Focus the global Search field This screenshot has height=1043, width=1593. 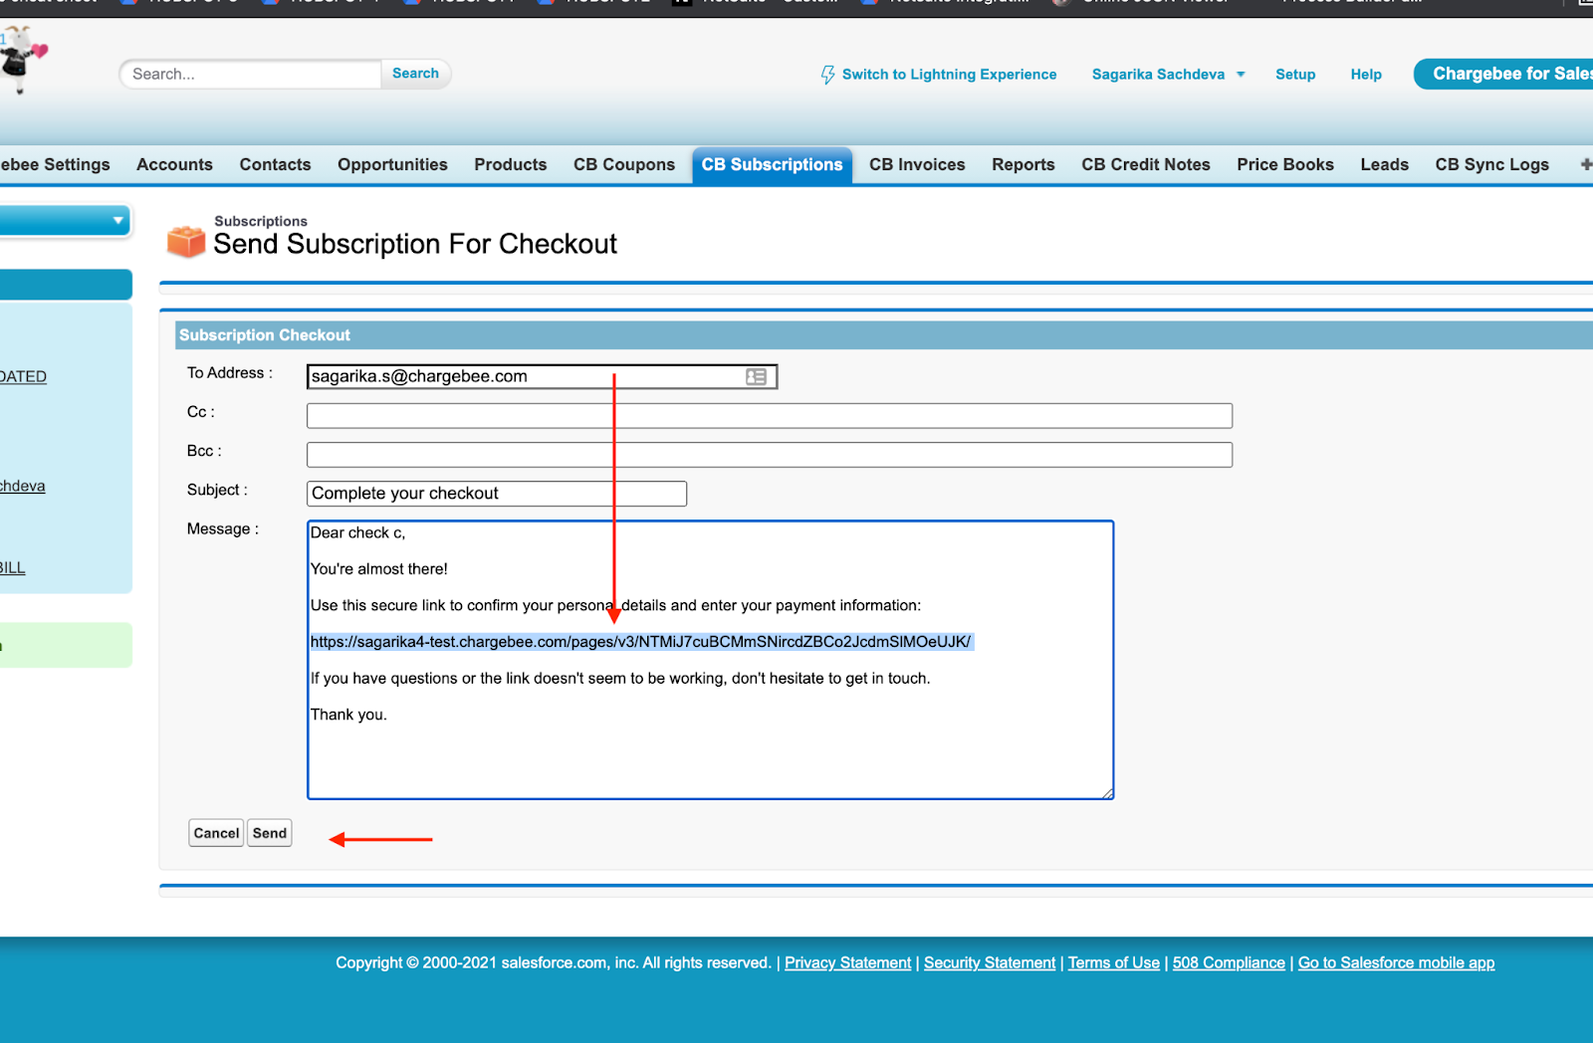(251, 74)
